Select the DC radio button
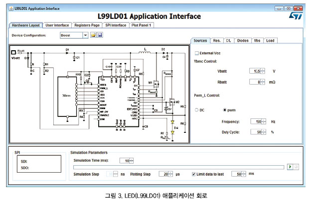The image size is (314, 204). tap(196, 110)
